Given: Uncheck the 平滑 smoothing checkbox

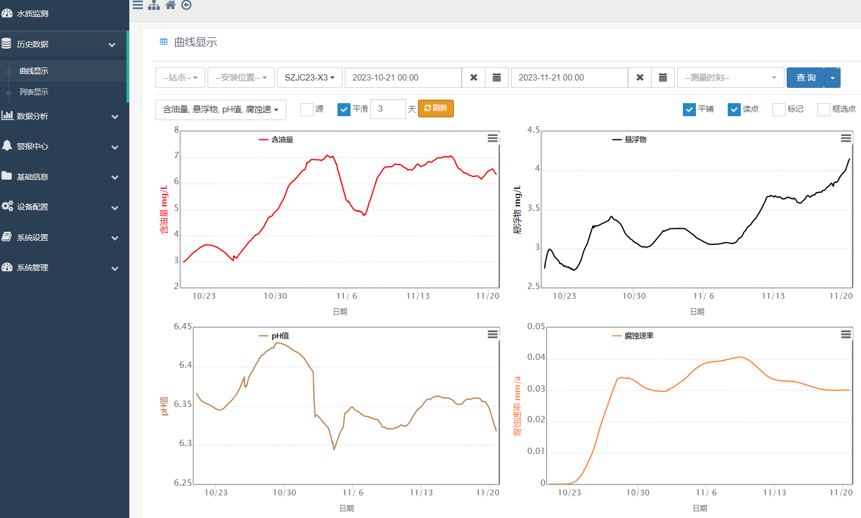Looking at the screenshot, I should coord(344,109).
